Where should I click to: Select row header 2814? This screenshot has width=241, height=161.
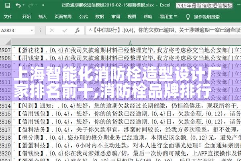[x=6, y=105]
